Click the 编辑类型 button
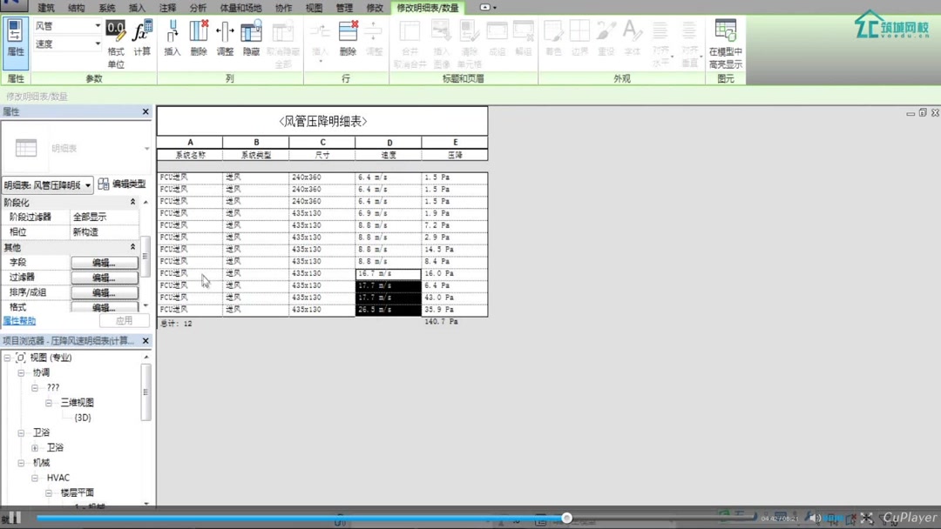 click(x=123, y=184)
